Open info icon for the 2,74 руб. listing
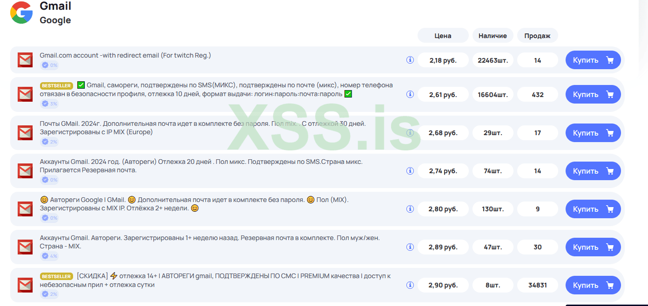Screen dimensions: 648x306 tap(410, 171)
